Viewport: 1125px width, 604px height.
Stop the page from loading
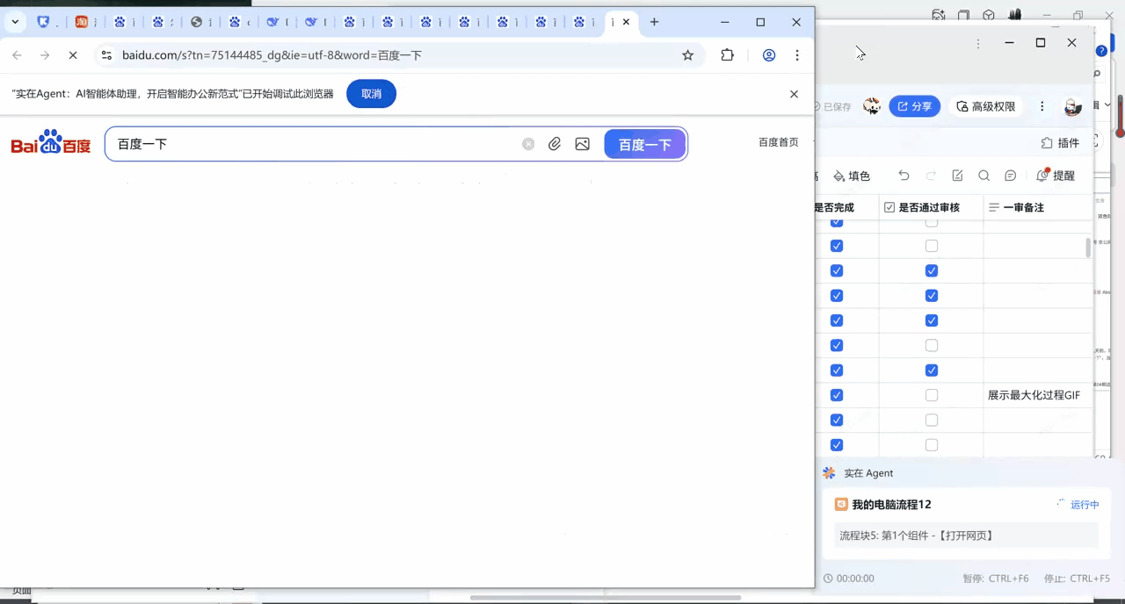pyautogui.click(x=73, y=55)
